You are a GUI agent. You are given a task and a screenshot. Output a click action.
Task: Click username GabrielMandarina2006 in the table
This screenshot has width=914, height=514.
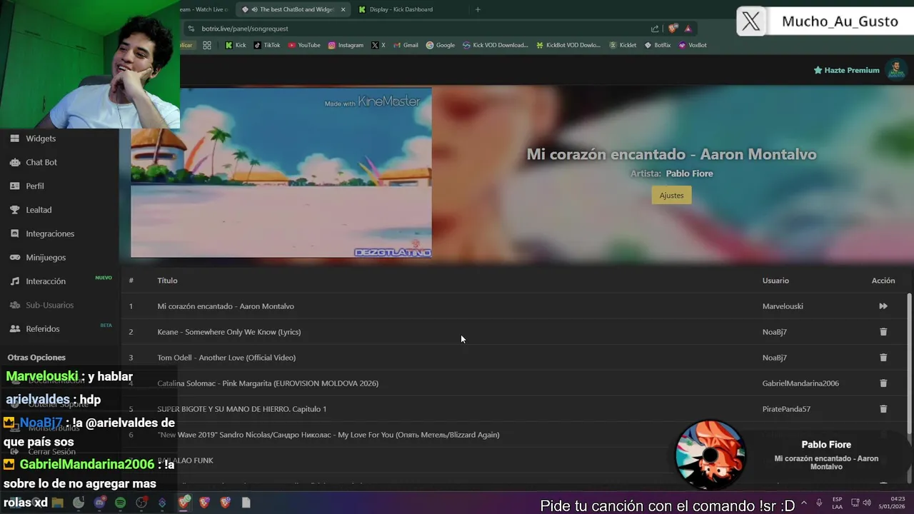pos(800,383)
